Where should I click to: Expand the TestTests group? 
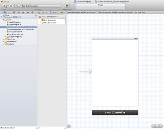[3, 39]
